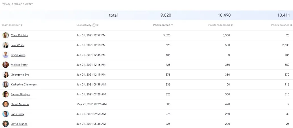The width and height of the screenshot is (293, 128).
Task: Click David Monroe's profile avatar
Action: (x=6, y=104)
